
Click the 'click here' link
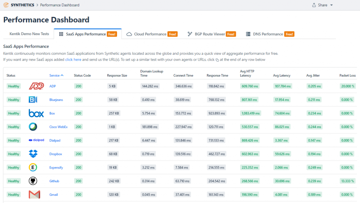pos(73,59)
